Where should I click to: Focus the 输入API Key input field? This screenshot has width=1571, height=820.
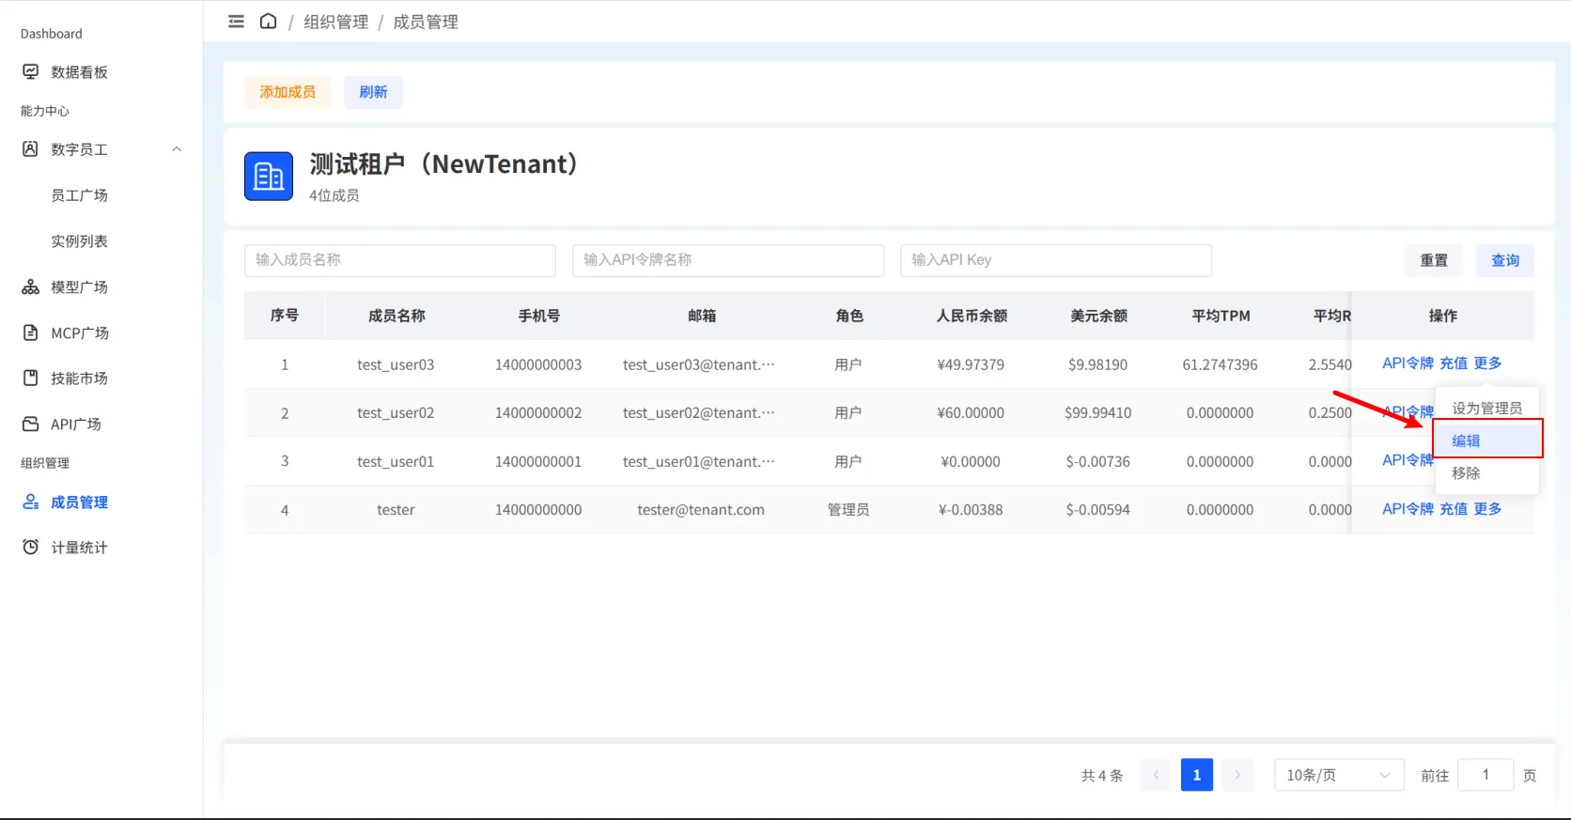click(1056, 260)
